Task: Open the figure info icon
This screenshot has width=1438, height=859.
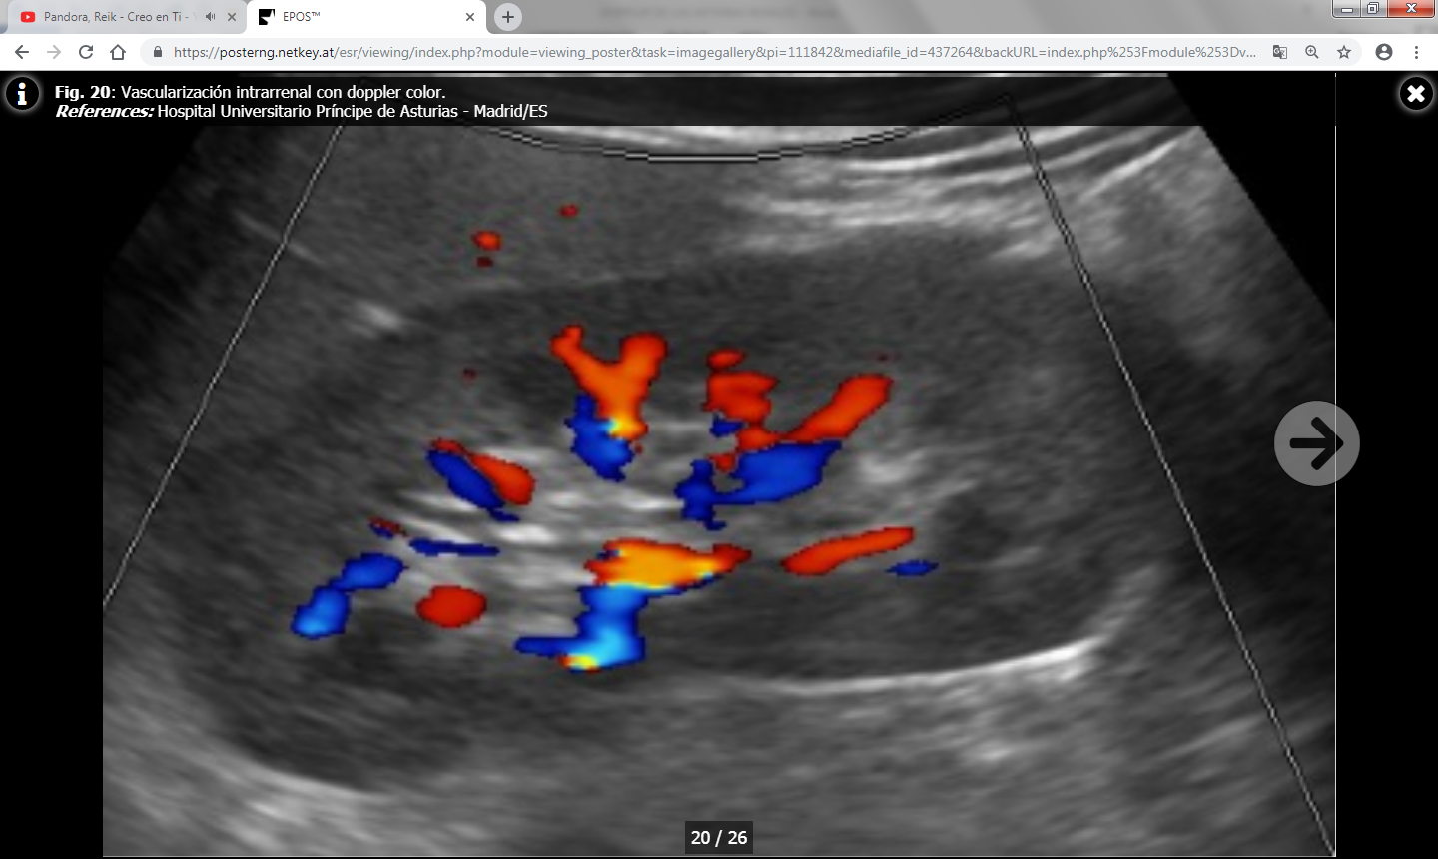Action: tap(22, 94)
